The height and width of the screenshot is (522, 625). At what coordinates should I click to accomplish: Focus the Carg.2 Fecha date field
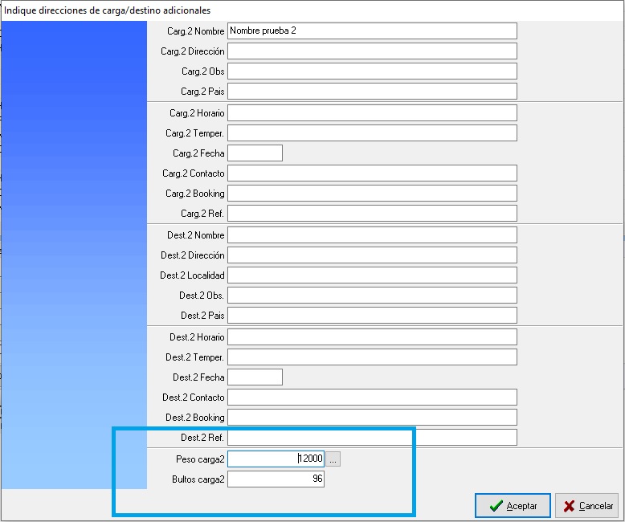click(x=255, y=153)
